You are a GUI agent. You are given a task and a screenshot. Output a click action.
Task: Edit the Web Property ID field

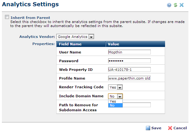(129, 70)
